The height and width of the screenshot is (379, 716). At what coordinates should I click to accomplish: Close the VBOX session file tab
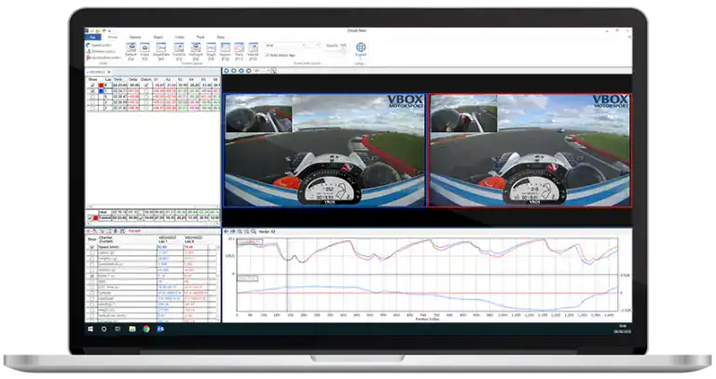[x=109, y=72]
